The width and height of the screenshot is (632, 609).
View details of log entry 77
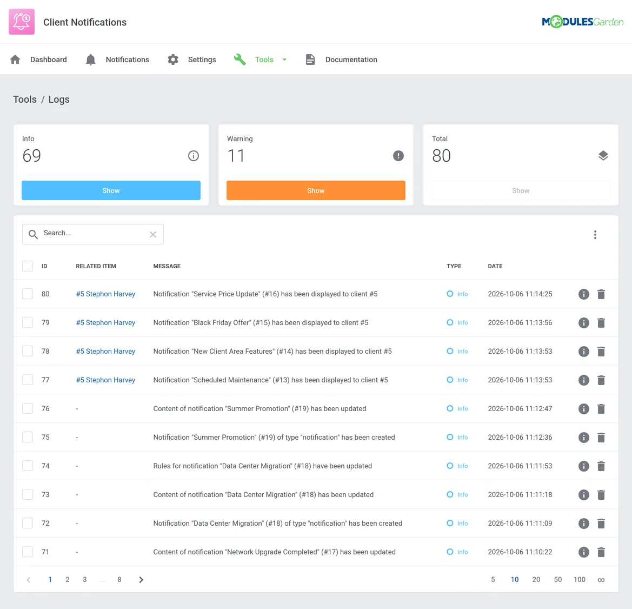coord(584,380)
